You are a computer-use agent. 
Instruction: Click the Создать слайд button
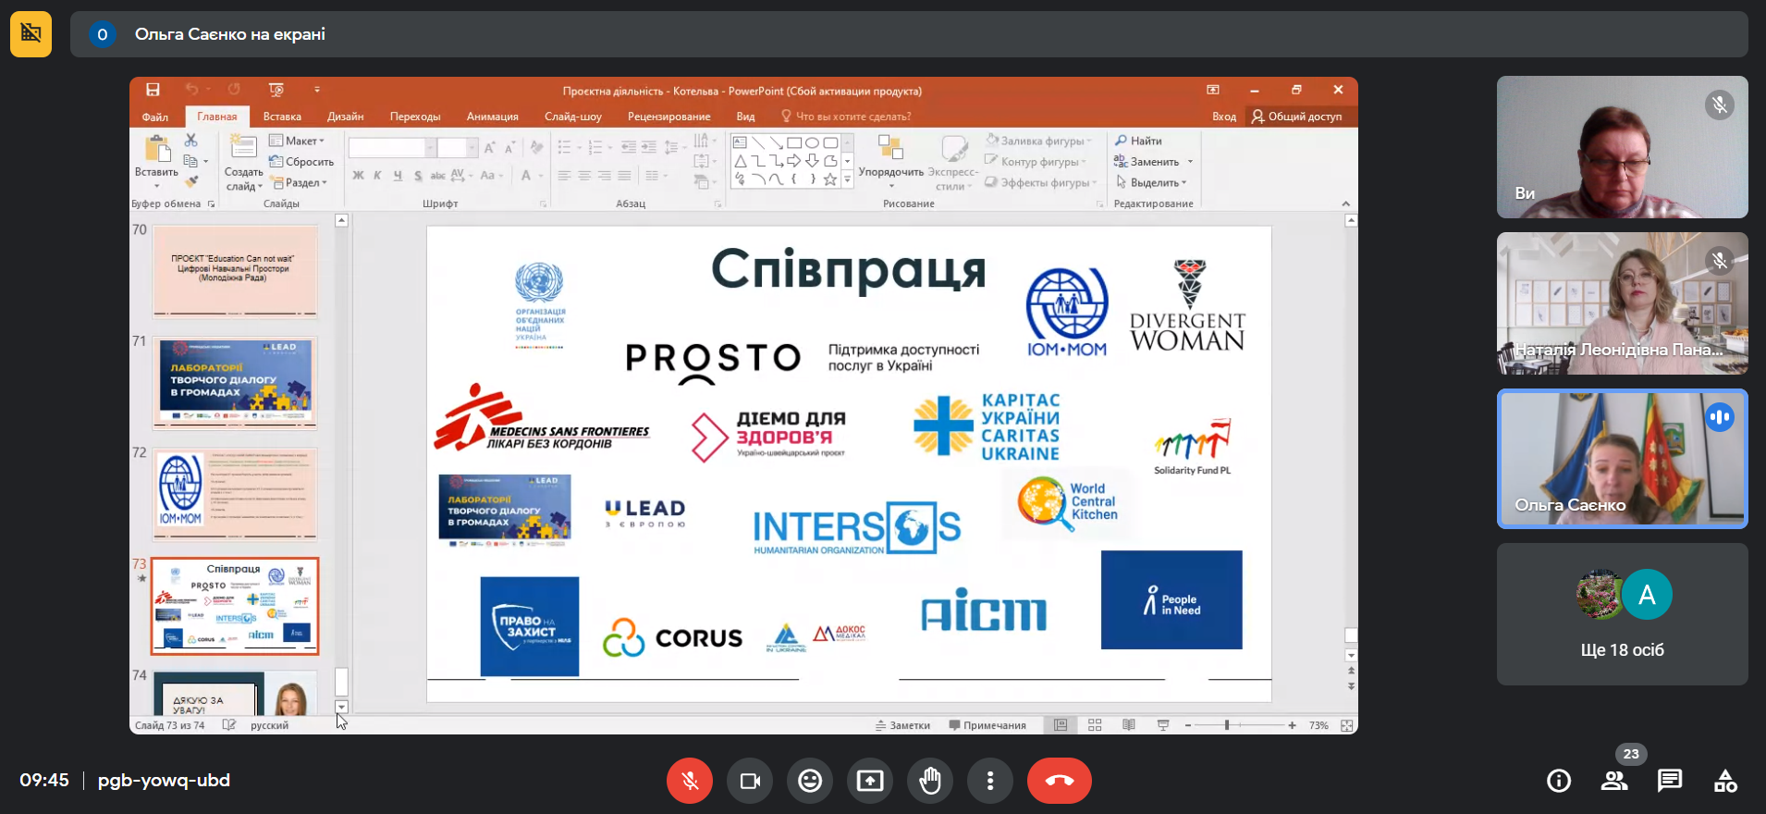[x=243, y=162]
